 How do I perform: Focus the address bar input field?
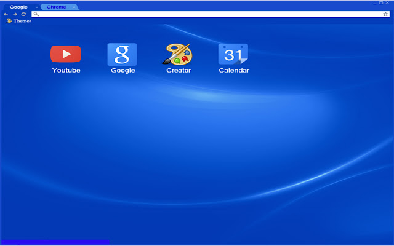(211, 14)
